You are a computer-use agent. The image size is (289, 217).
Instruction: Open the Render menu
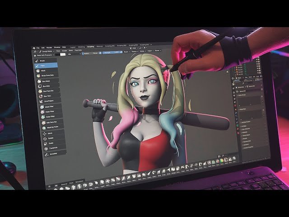click(49, 47)
